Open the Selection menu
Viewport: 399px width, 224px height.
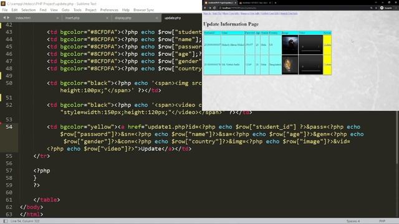[28, 10]
